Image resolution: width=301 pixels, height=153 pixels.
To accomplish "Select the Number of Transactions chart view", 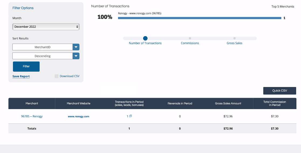I will pos(145,43).
